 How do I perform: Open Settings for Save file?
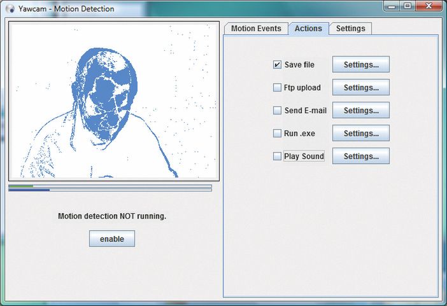pos(361,64)
